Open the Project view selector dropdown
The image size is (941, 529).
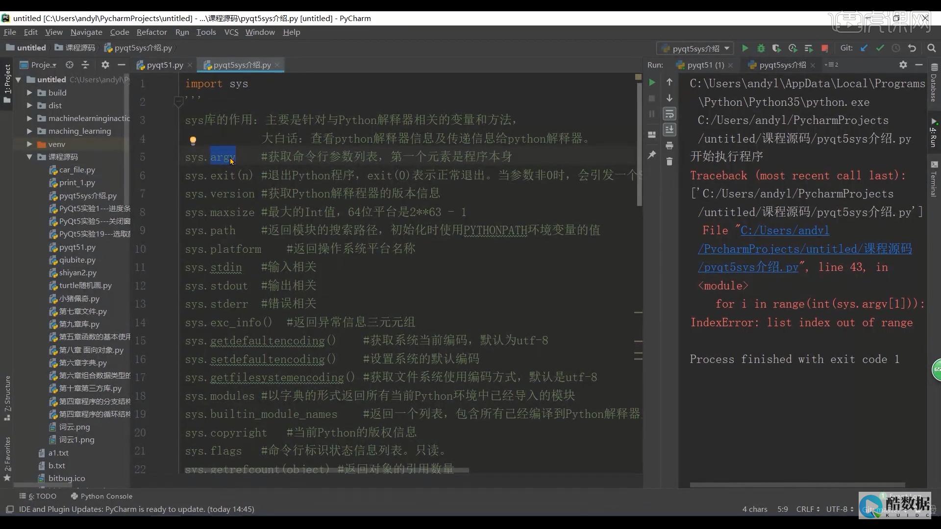click(x=39, y=65)
